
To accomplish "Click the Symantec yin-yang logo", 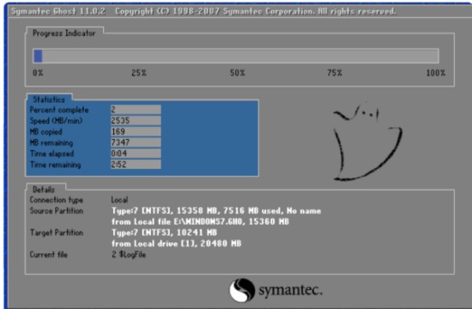I will coord(242,290).
